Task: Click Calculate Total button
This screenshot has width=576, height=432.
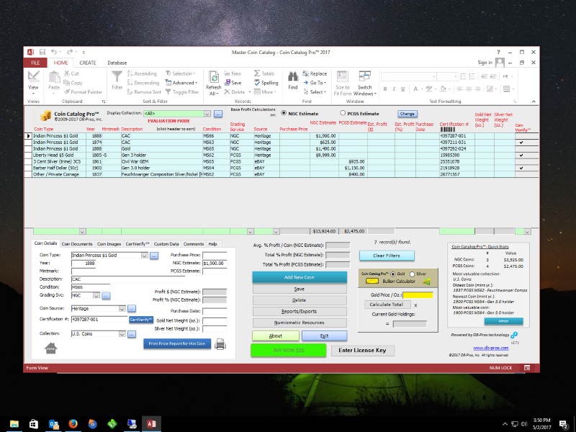Action: click(387, 305)
